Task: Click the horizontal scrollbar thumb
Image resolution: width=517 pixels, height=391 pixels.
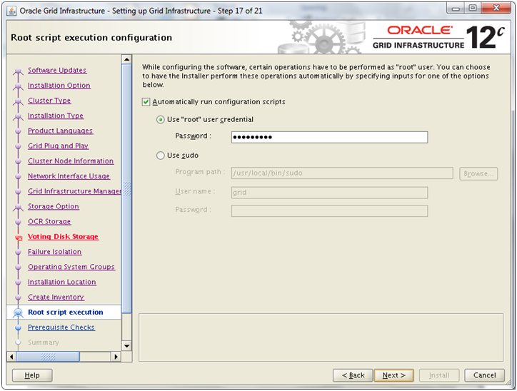Action: click(x=48, y=357)
